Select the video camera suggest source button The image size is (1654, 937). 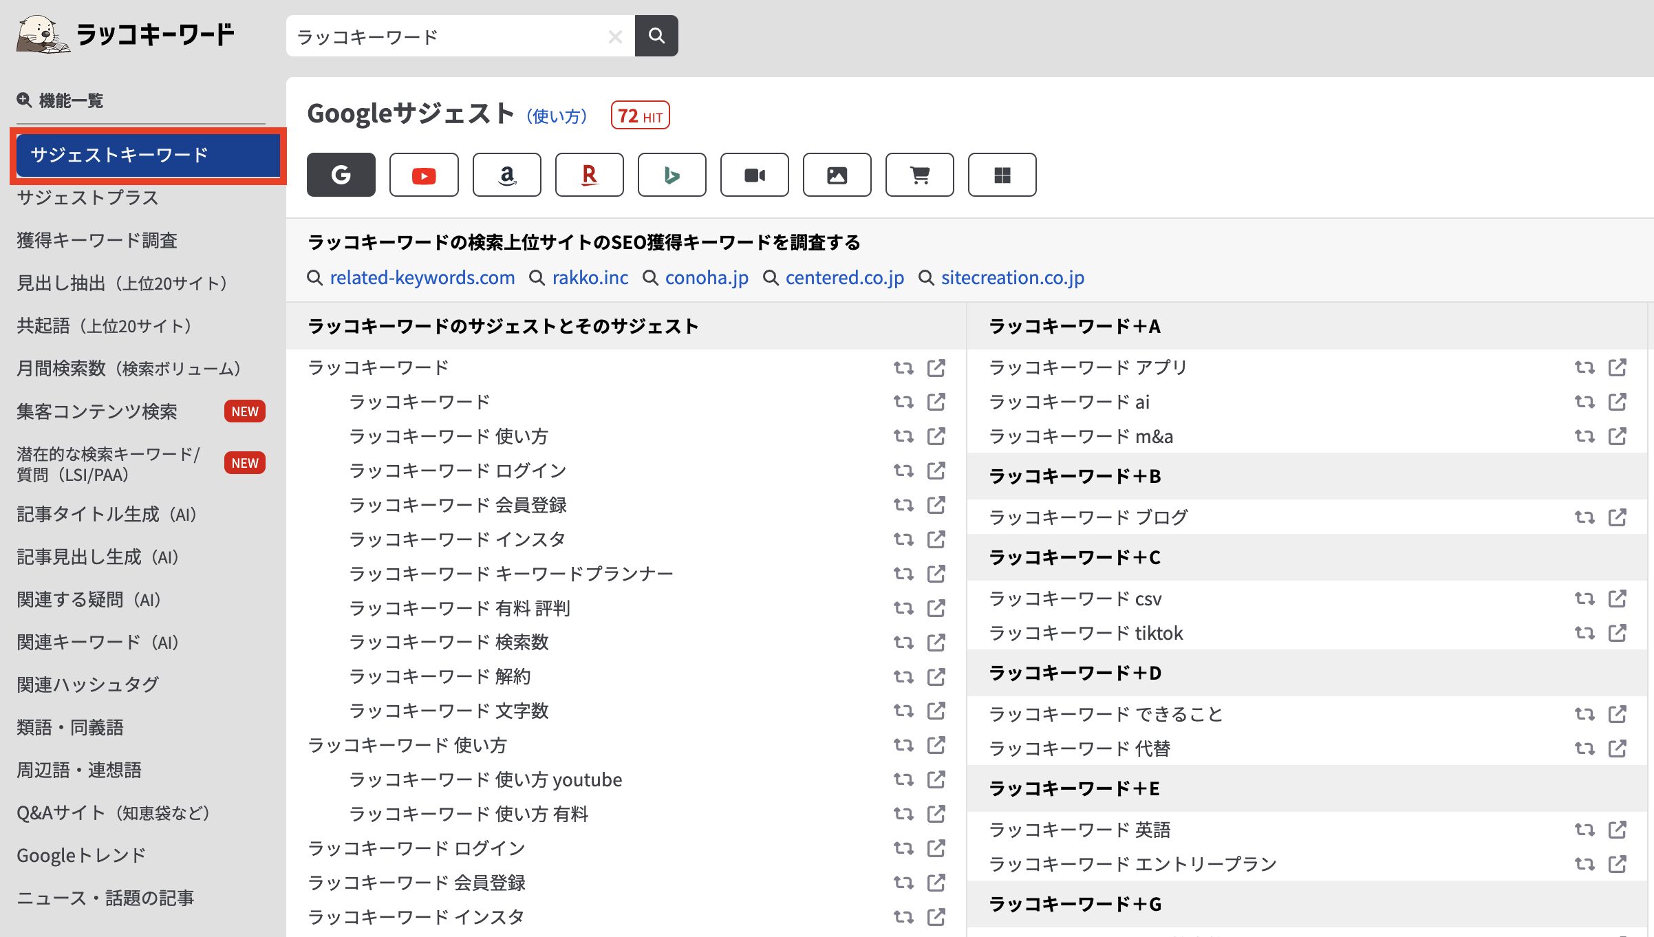pos(755,175)
